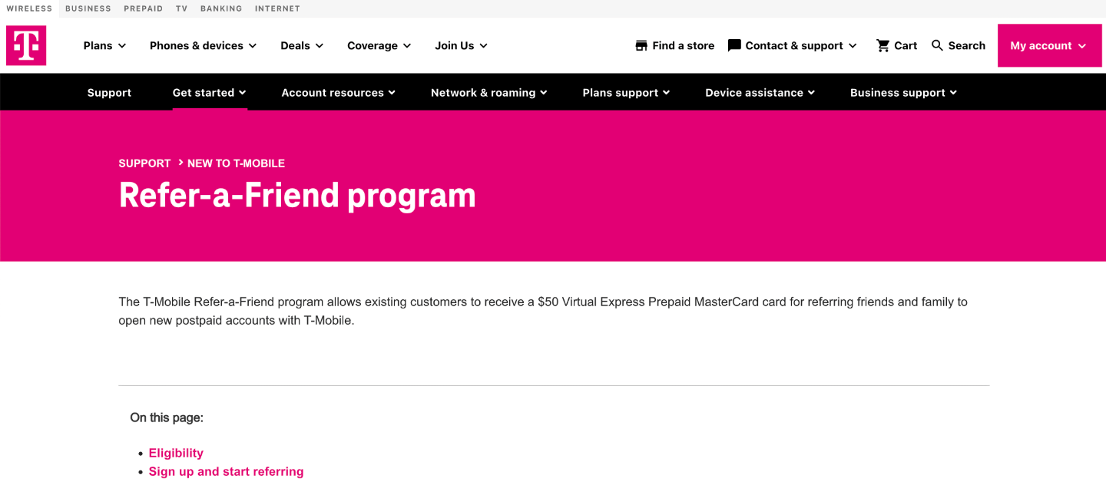The image size is (1106, 485).
Task: Open the shopping Cart icon
Action: click(x=883, y=45)
